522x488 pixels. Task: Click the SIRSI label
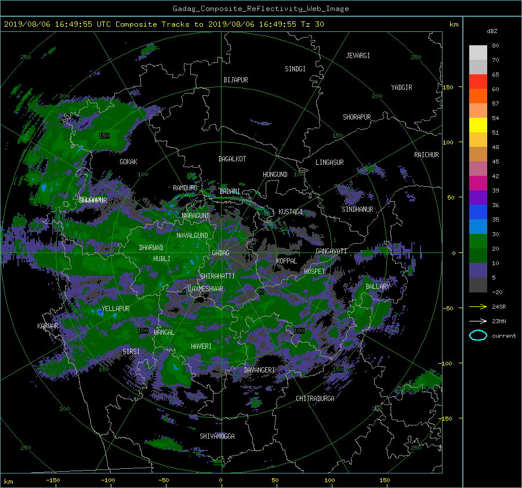tap(131, 352)
